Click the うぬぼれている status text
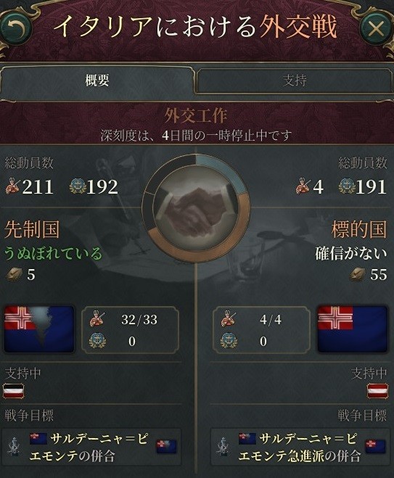 click(53, 254)
